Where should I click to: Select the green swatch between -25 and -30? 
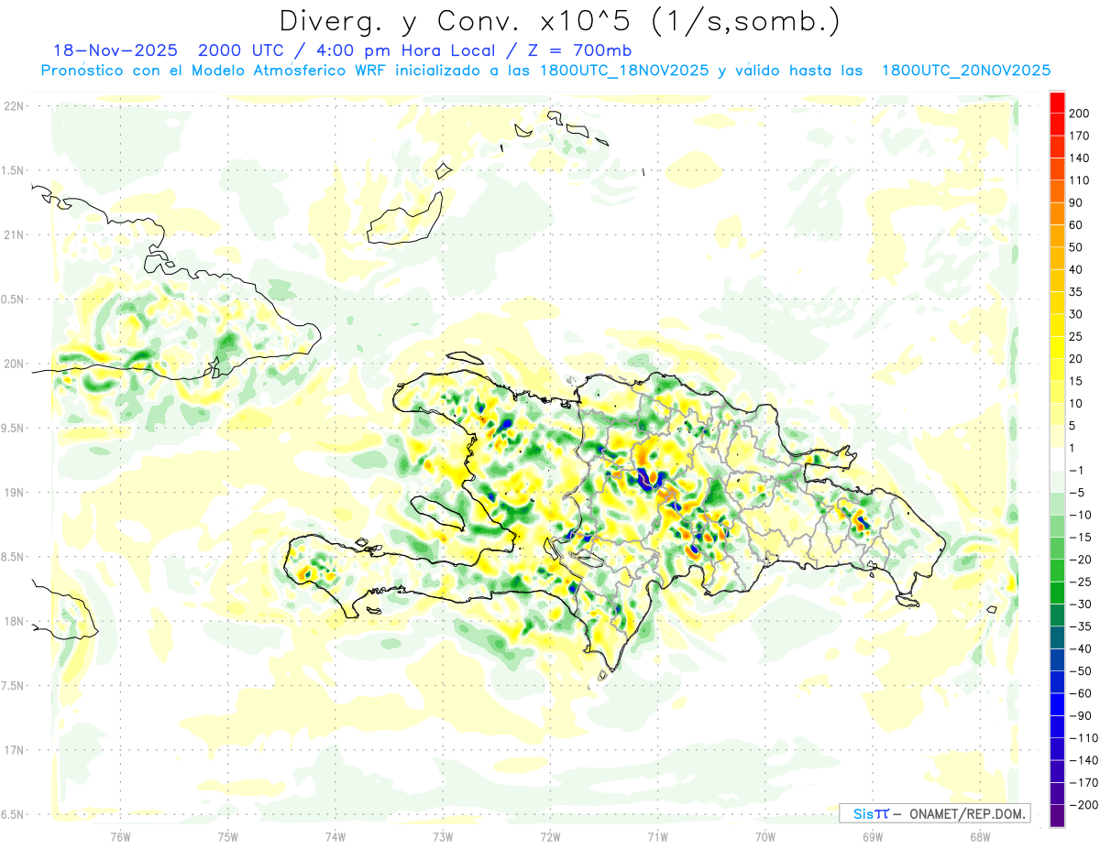1057,593
